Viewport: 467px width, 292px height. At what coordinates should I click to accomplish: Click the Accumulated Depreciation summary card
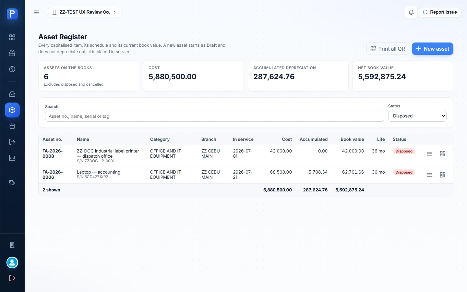(298, 76)
